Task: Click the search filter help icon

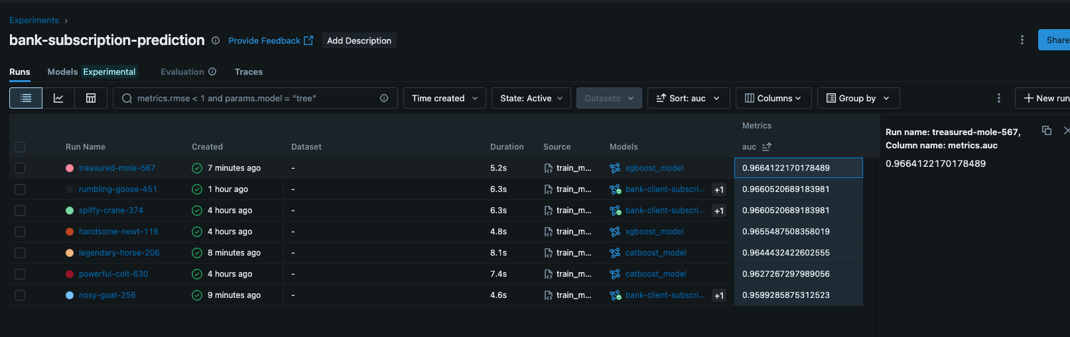Action: tap(384, 98)
